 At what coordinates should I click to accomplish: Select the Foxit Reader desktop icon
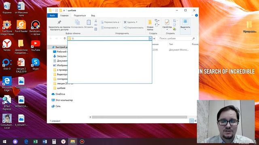point(21,26)
